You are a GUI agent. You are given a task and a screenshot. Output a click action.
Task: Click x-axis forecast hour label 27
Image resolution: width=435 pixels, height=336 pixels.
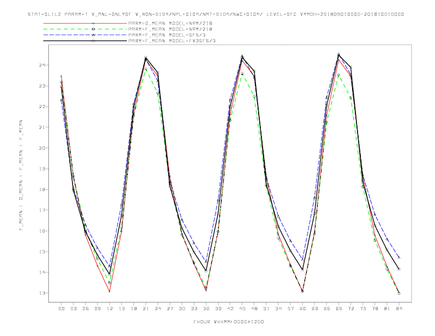point(170,309)
